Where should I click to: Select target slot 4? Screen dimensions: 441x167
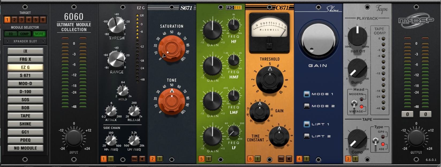point(29,20)
